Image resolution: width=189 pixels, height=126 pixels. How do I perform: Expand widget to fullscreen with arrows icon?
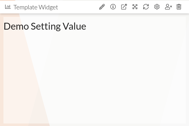(x=135, y=7)
